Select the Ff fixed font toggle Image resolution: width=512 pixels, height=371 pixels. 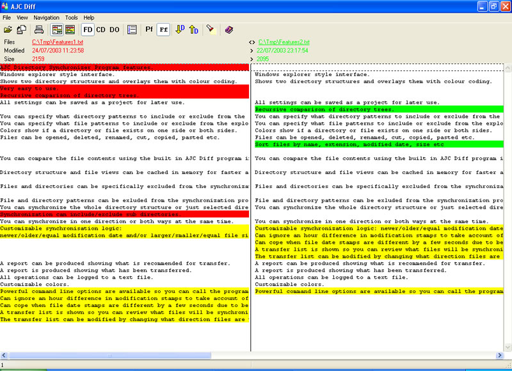[163, 29]
